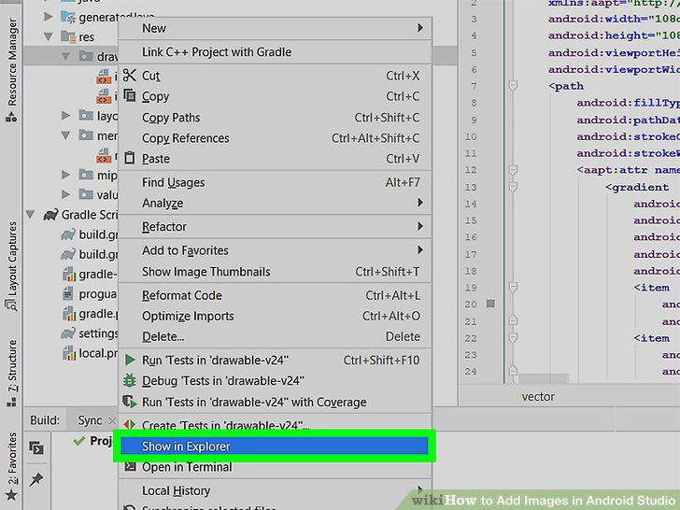The image size is (680, 510).
Task: Click the vector breadcrumb in editor
Action: 538,397
